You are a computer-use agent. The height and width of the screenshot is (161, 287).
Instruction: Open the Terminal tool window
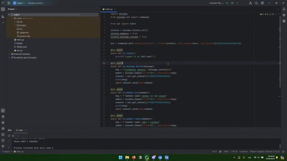(3, 135)
